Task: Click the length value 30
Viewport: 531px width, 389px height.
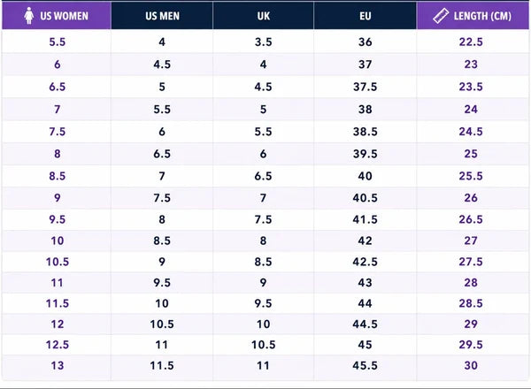Action: [471, 365]
